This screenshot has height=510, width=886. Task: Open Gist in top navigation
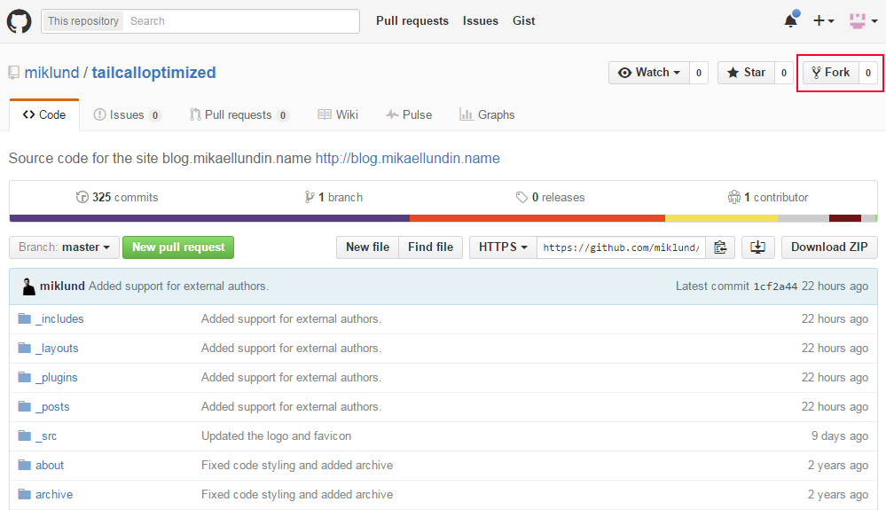524,21
